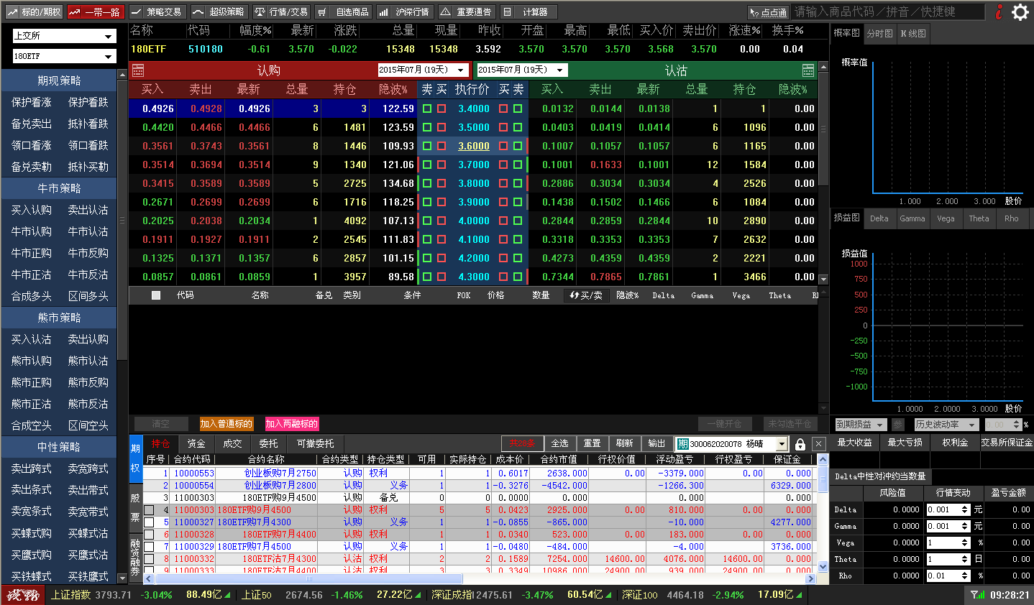Open the put-side (认沽) table layout icon

(x=808, y=70)
